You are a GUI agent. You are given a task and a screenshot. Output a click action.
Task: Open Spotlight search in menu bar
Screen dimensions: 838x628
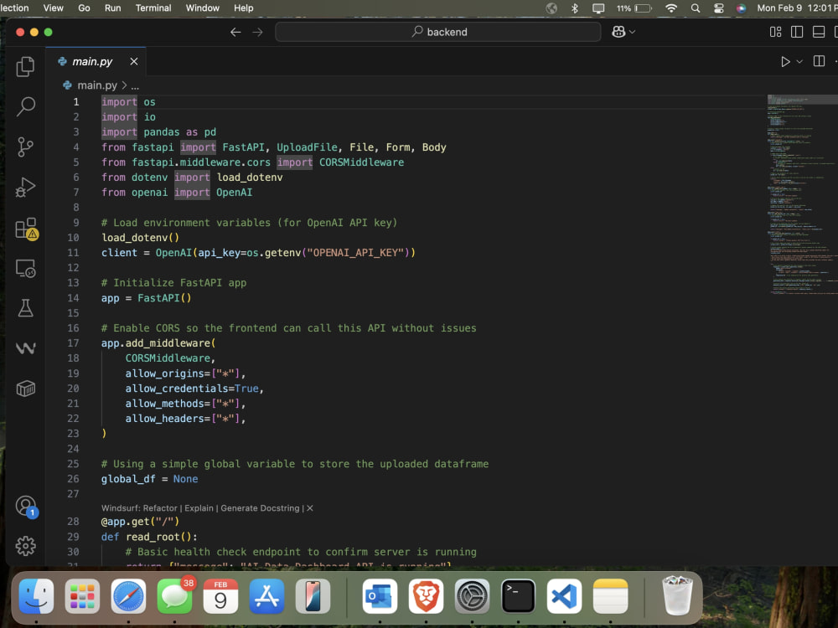coord(695,8)
